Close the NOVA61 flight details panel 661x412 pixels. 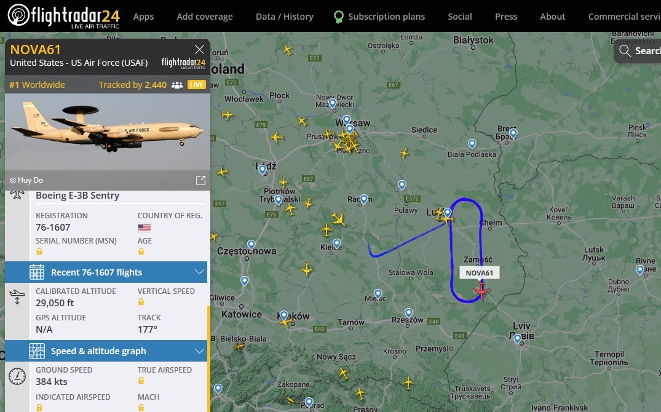pos(199,50)
